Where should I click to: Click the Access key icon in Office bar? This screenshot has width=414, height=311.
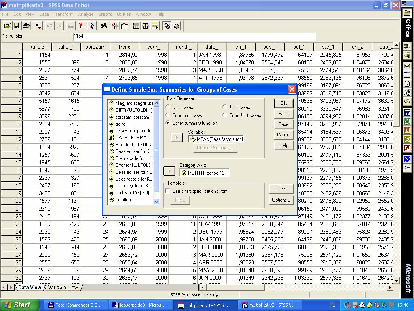407,148
